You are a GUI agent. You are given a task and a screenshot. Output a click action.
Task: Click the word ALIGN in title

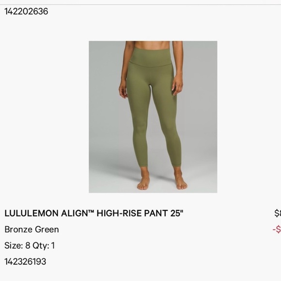pyautogui.click(x=74, y=213)
